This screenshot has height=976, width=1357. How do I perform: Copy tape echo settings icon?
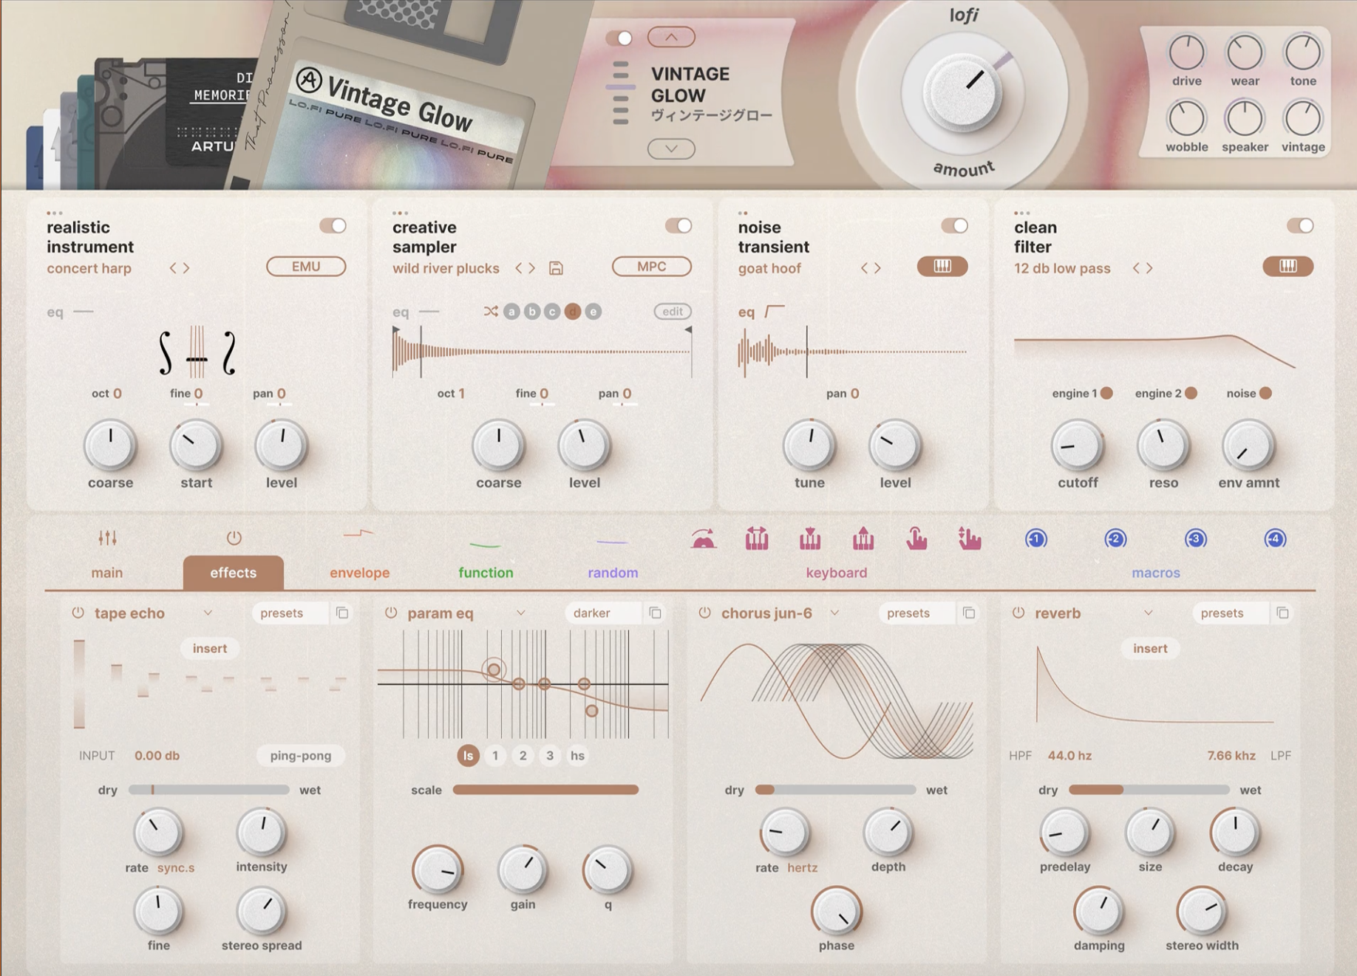pyautogui.click(x=342, y=612)
